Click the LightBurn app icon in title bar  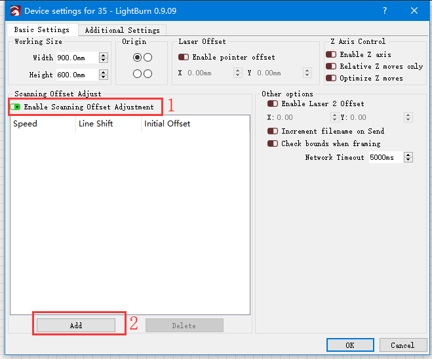16,11
